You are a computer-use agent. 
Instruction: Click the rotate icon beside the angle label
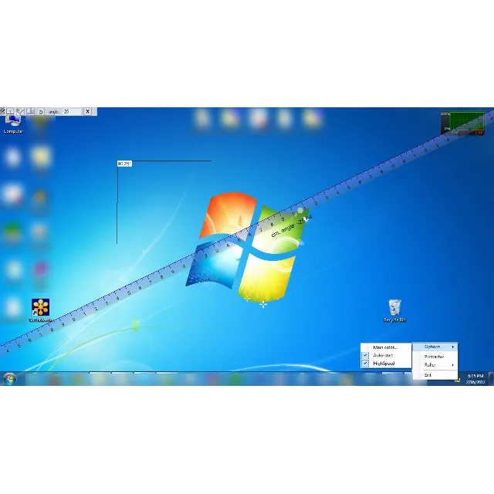click(41, 111)
